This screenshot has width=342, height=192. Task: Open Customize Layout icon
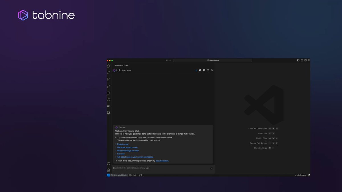pyautogui.click(x=309, y=60)
